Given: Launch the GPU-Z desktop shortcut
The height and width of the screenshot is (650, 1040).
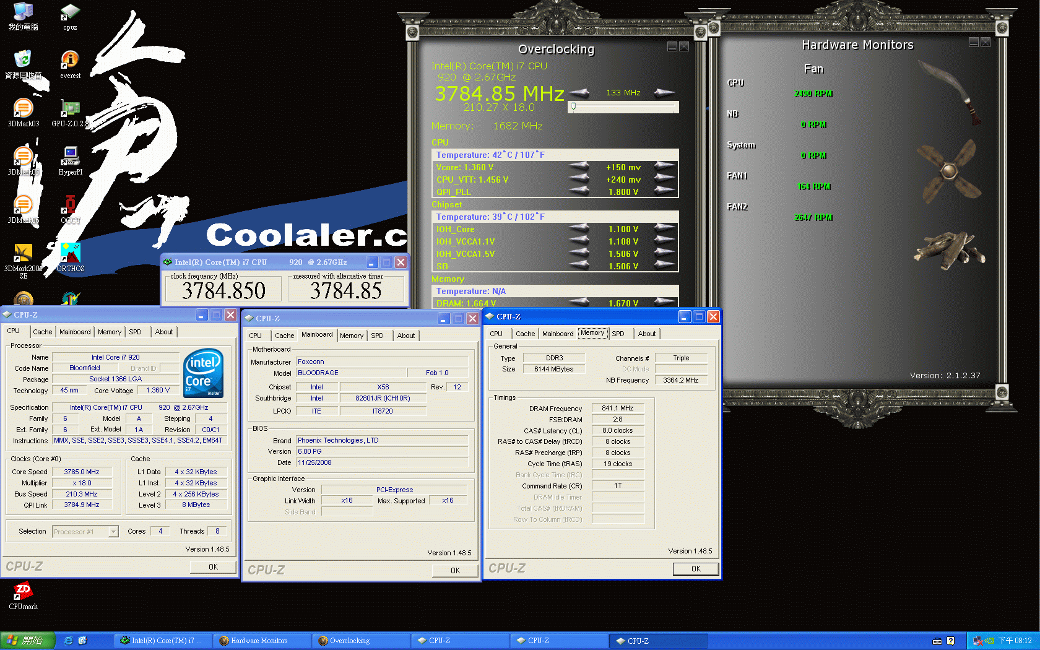Looking at the screenshot, I should (x=70, y=113).
